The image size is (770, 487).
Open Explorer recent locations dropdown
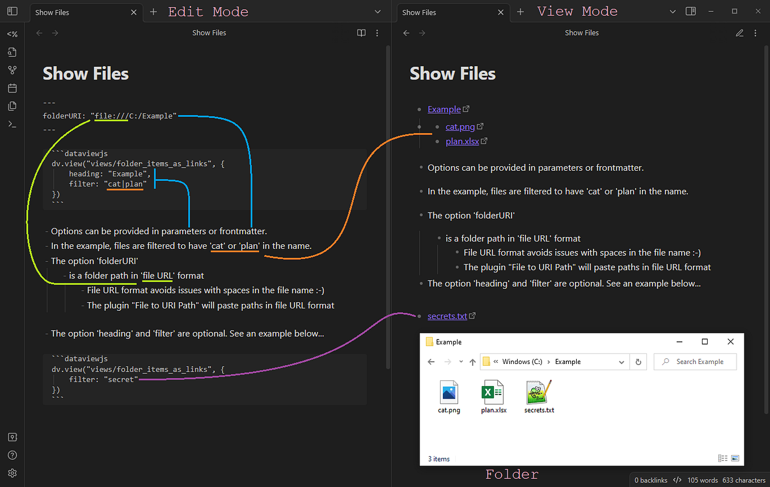pyautogui.click(x=461, y=362)
